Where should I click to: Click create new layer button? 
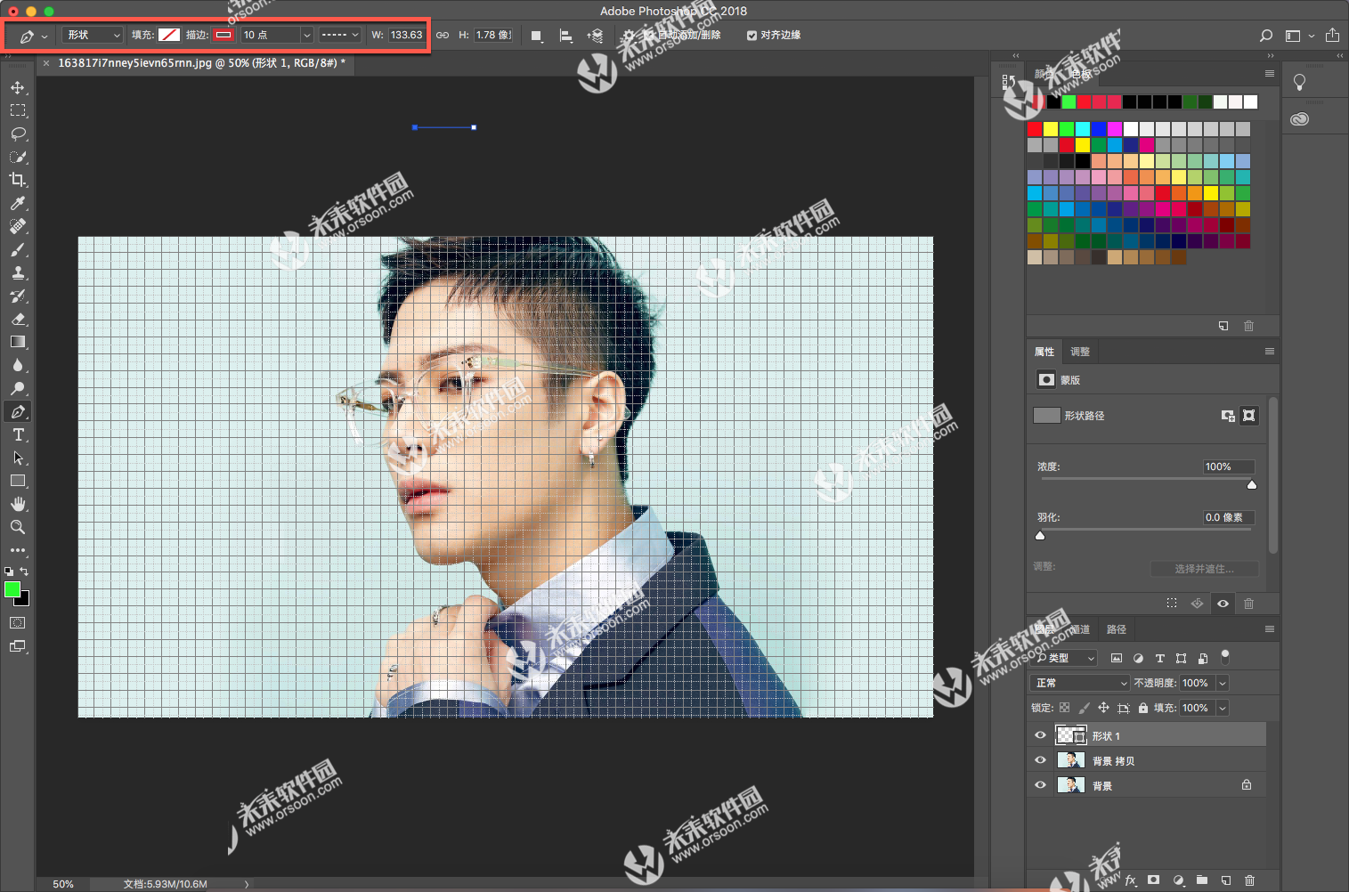1226,880
